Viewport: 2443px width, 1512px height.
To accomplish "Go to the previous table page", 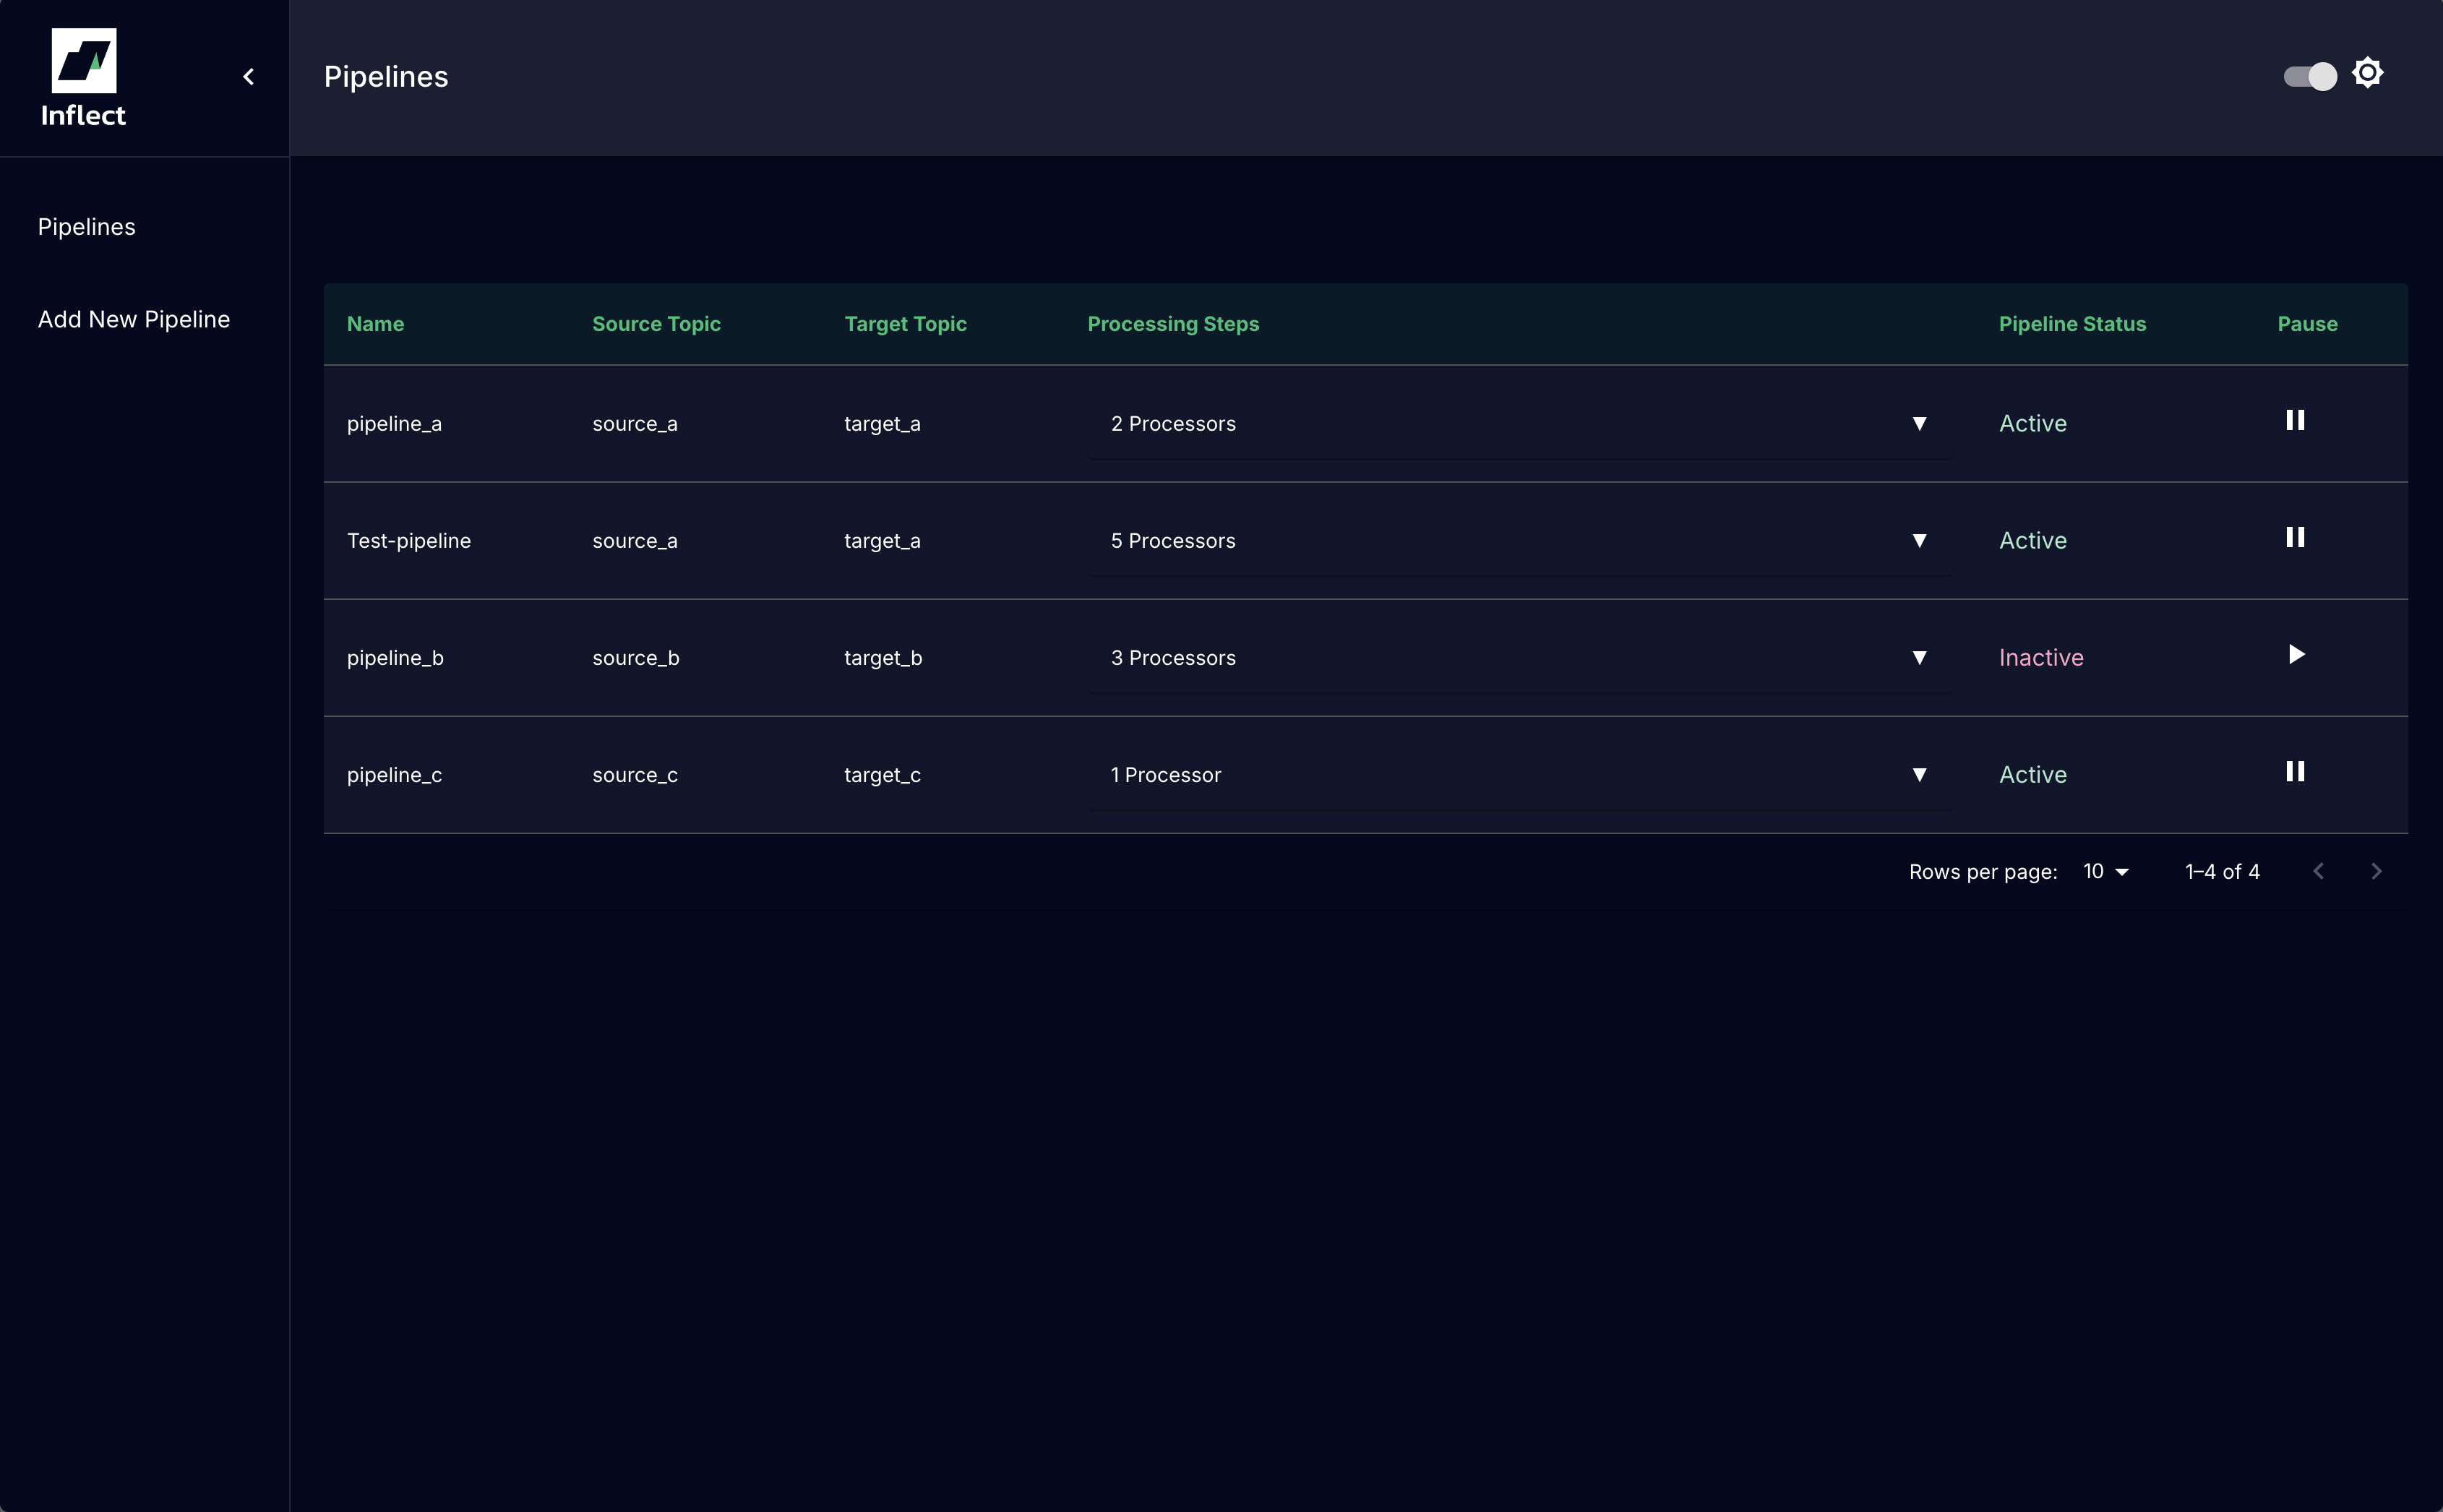I will point(2318,872).
